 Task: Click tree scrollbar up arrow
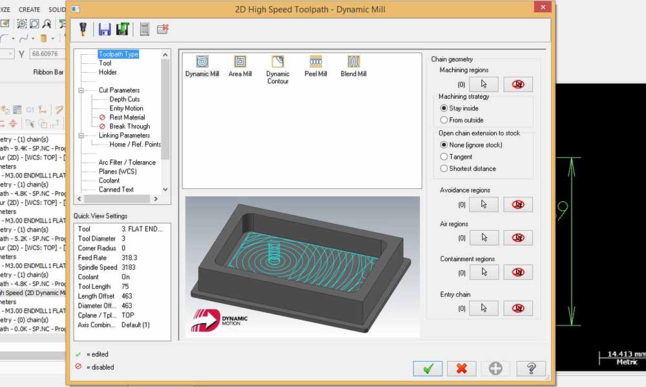(x=165, y=54)
